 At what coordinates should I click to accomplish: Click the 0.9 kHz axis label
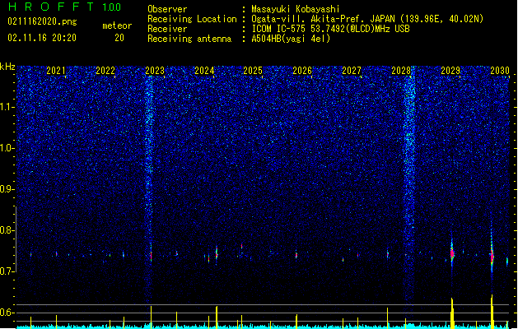pos(7,189)
